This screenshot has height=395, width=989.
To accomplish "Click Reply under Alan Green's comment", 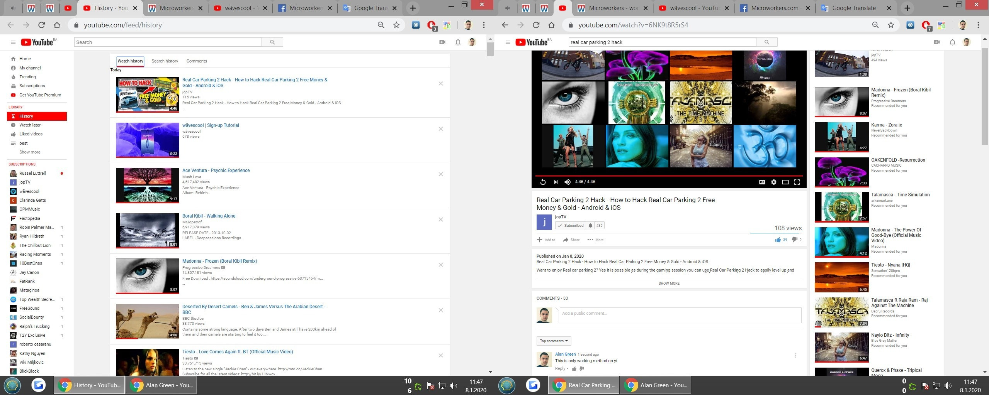I will (560, 369).
